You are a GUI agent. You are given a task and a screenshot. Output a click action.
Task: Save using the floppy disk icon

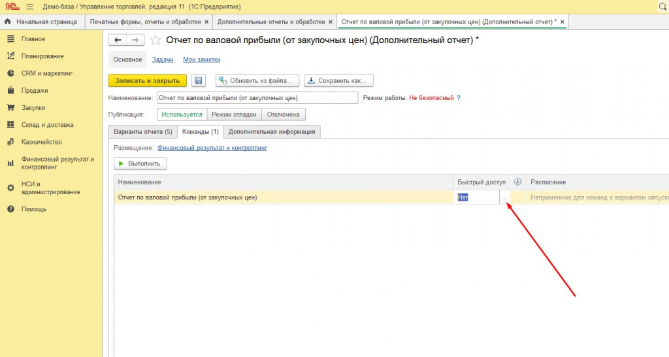pyautogui.click(x=199, y=80)
